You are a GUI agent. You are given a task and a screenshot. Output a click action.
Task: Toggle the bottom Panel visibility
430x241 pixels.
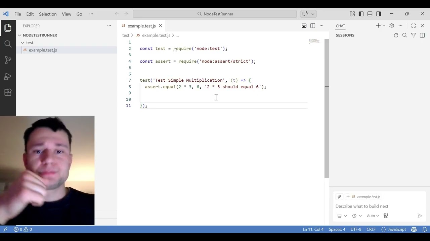coord(370,14)
